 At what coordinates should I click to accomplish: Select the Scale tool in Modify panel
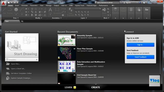(36, 15)
